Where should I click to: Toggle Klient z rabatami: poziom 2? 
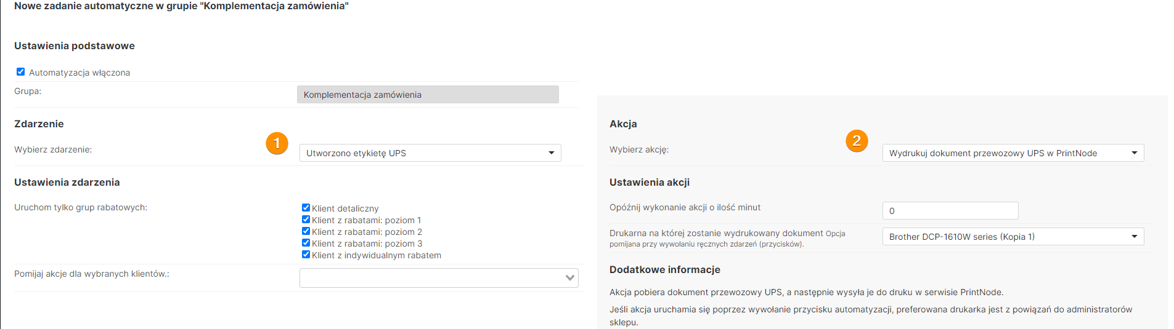tap(306, 231)
